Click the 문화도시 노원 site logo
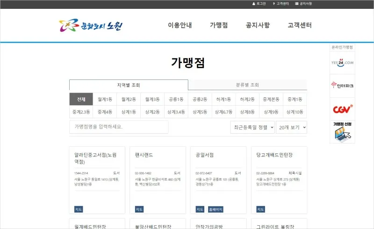This screenshot has width=374, height=229. (x=91, y=25)
